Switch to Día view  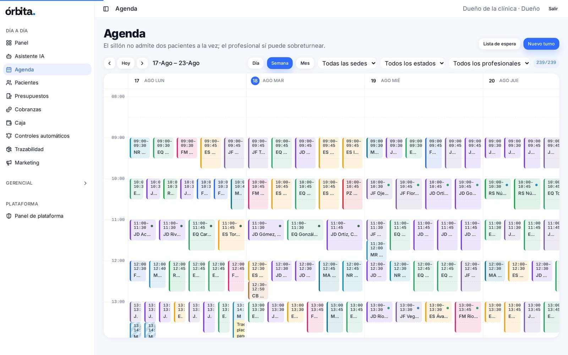(x=256, y=63)
